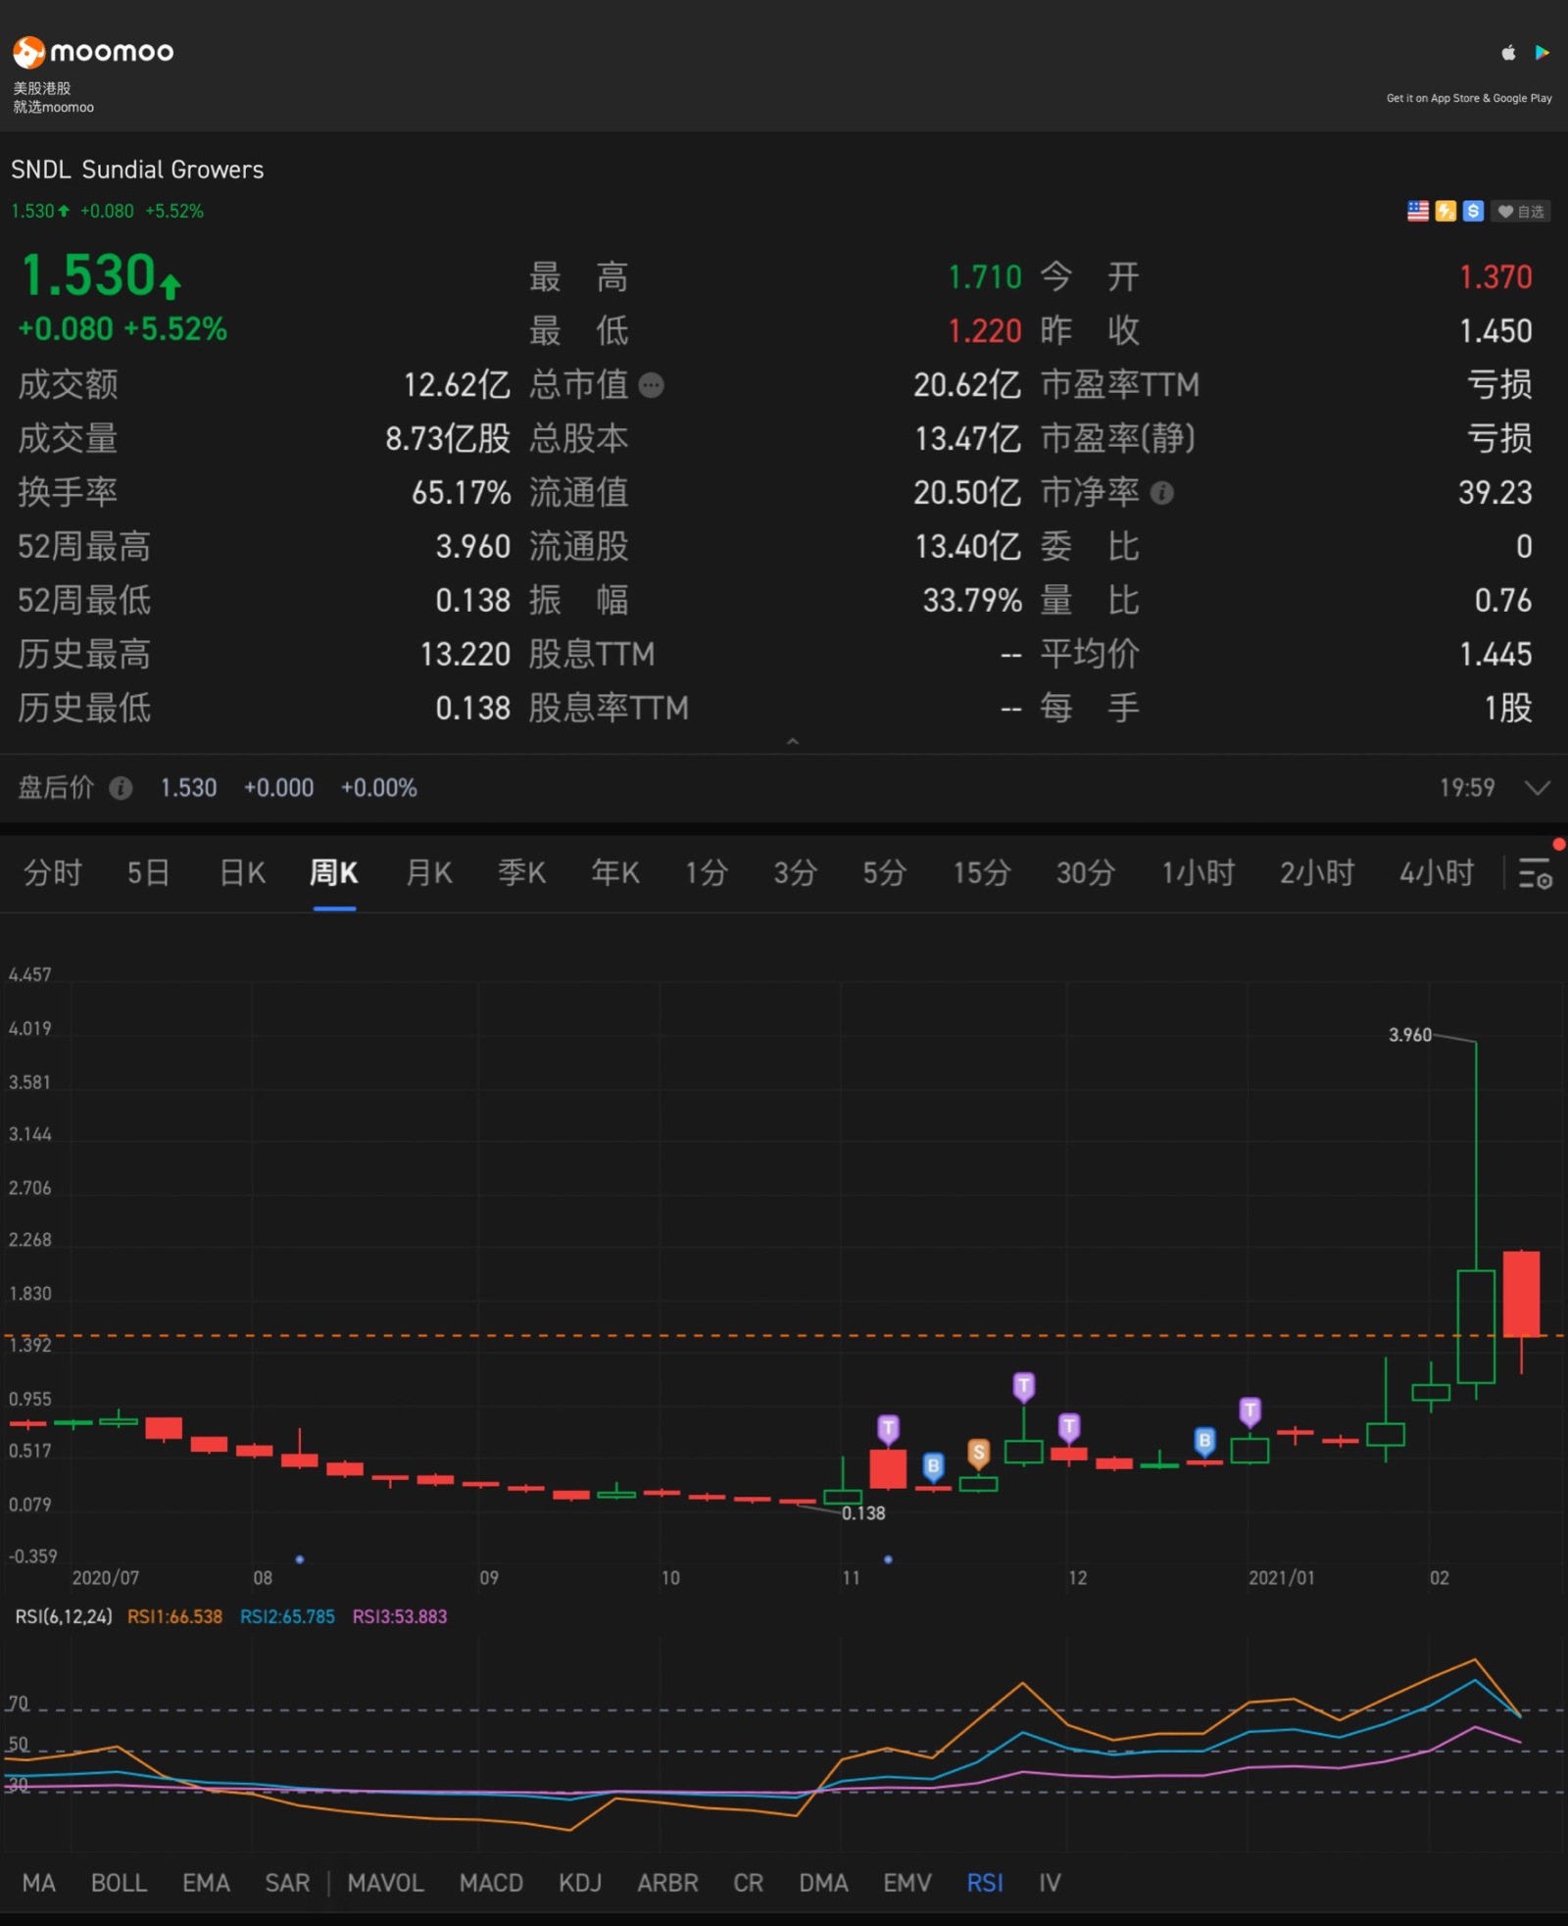Select the 1小时 interval tab
The image size is (1568, 1926).
click(1199, 872)
